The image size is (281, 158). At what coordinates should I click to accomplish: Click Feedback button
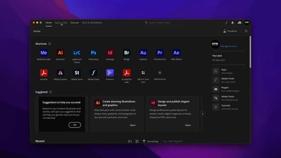coord(230,31)
